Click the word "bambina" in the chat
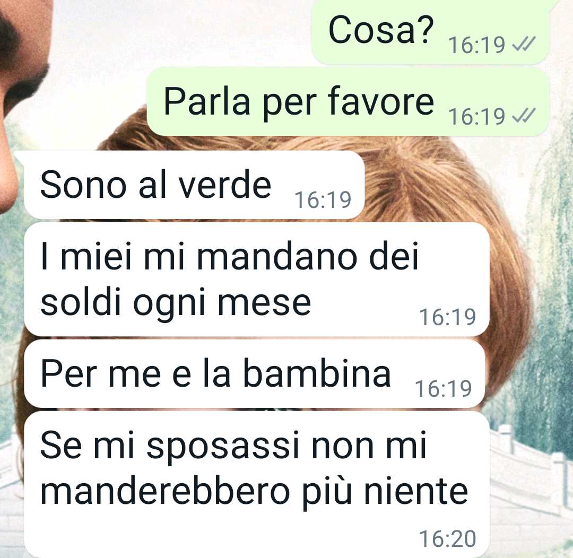Screen dimensions: 573x558 tap(317, 373)
